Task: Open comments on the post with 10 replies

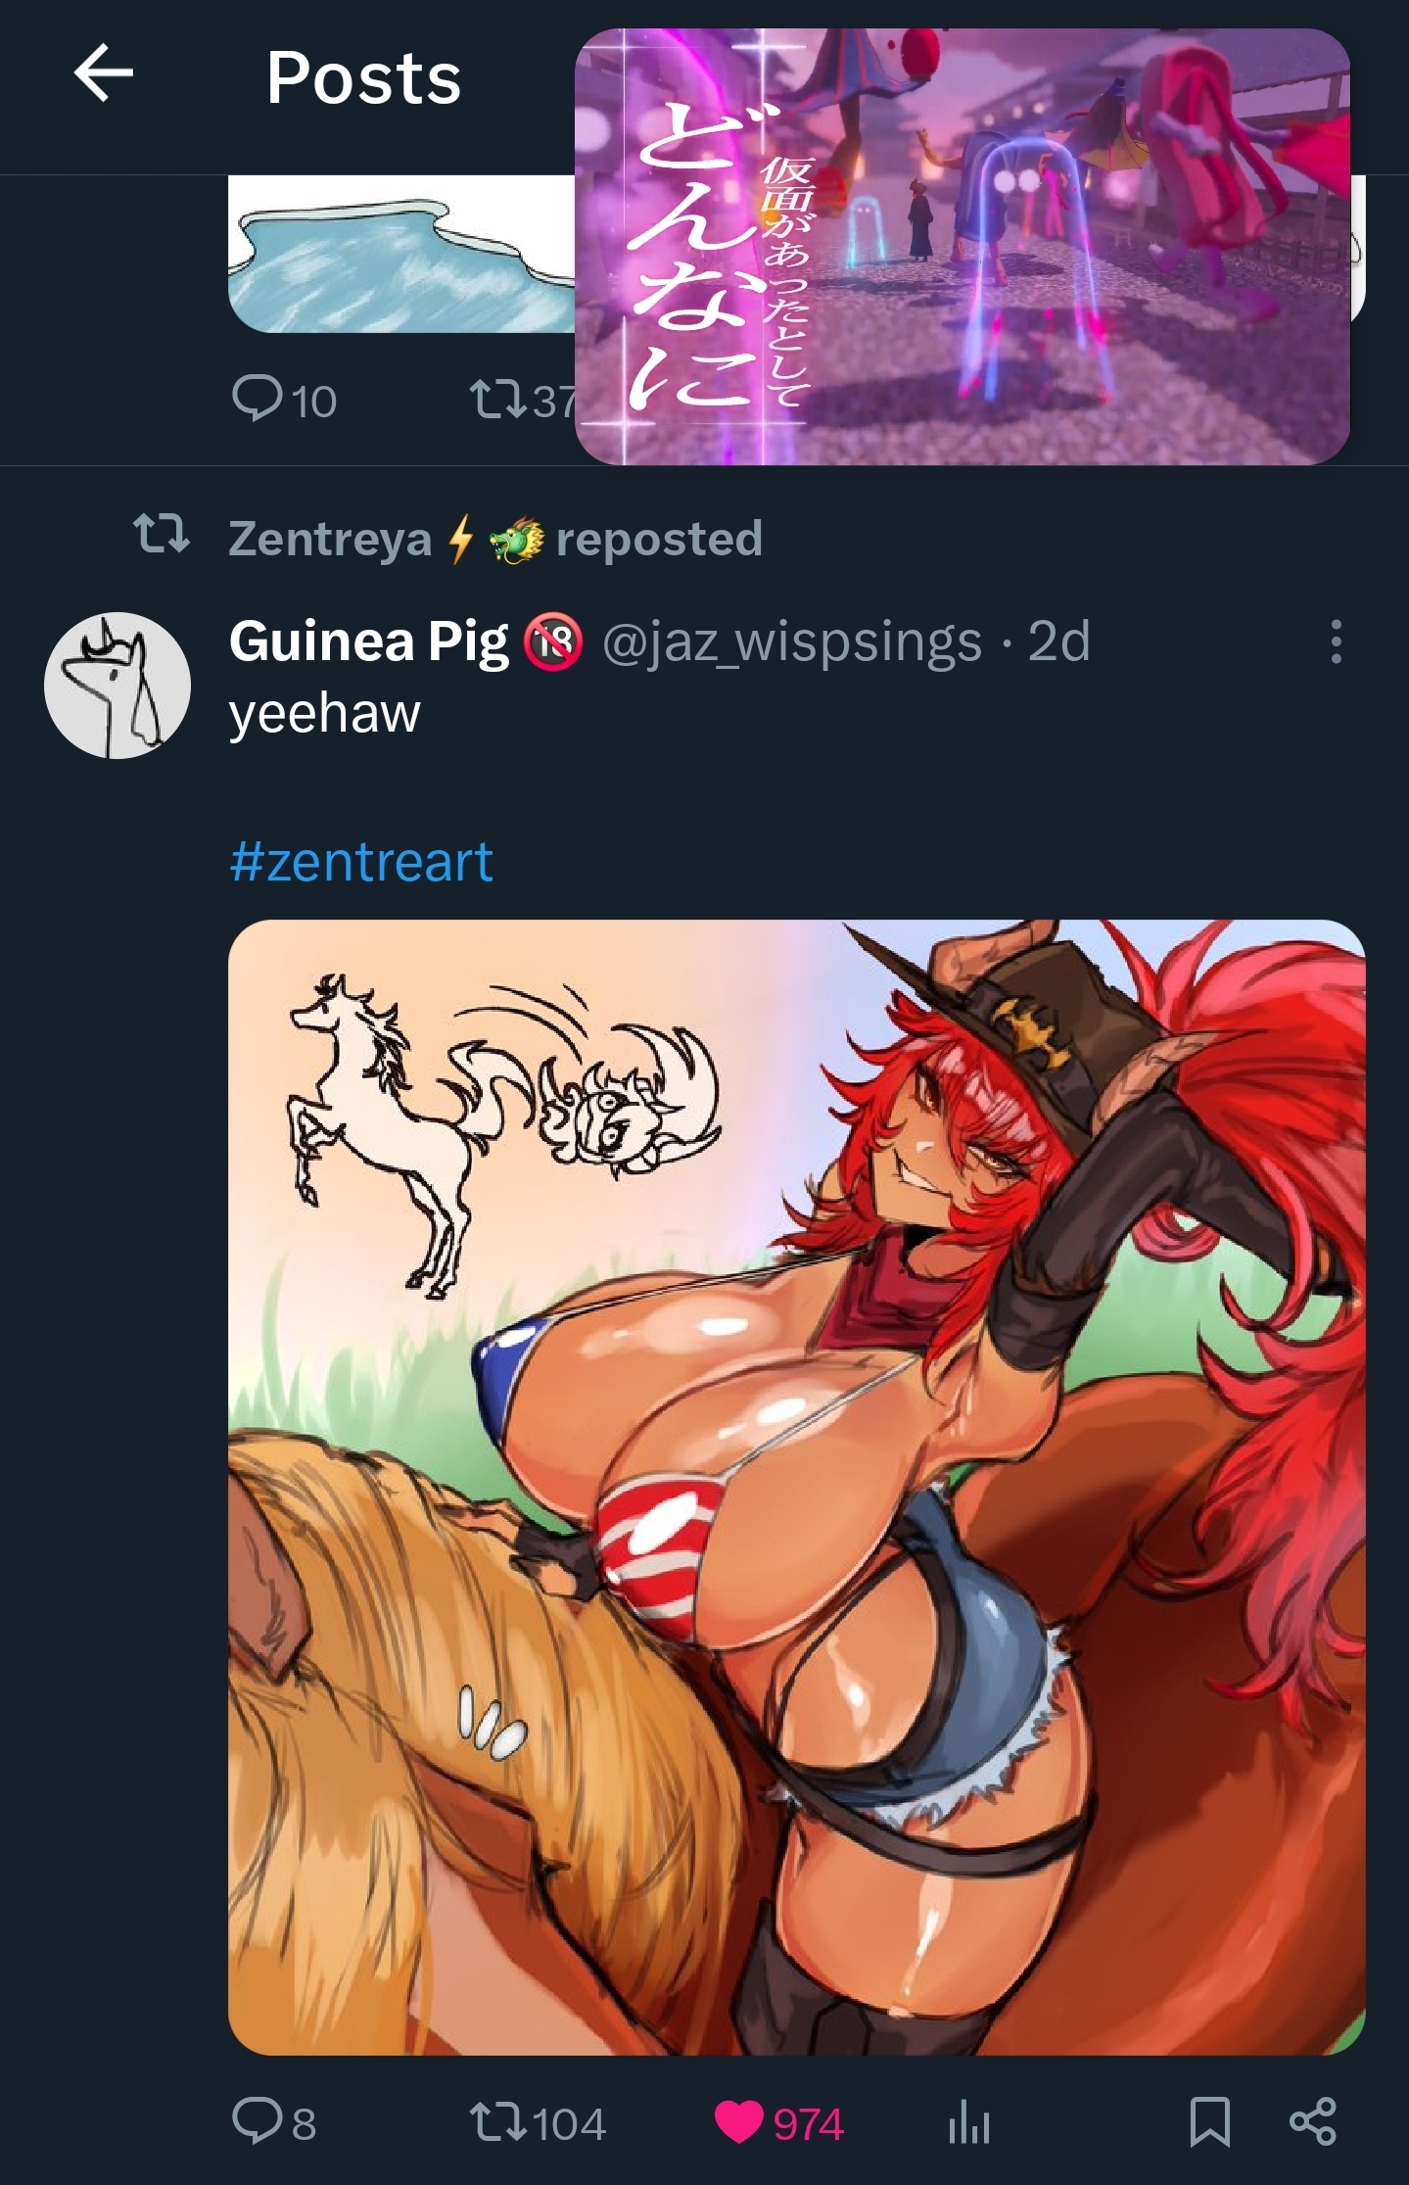Action: pos(285,401)
